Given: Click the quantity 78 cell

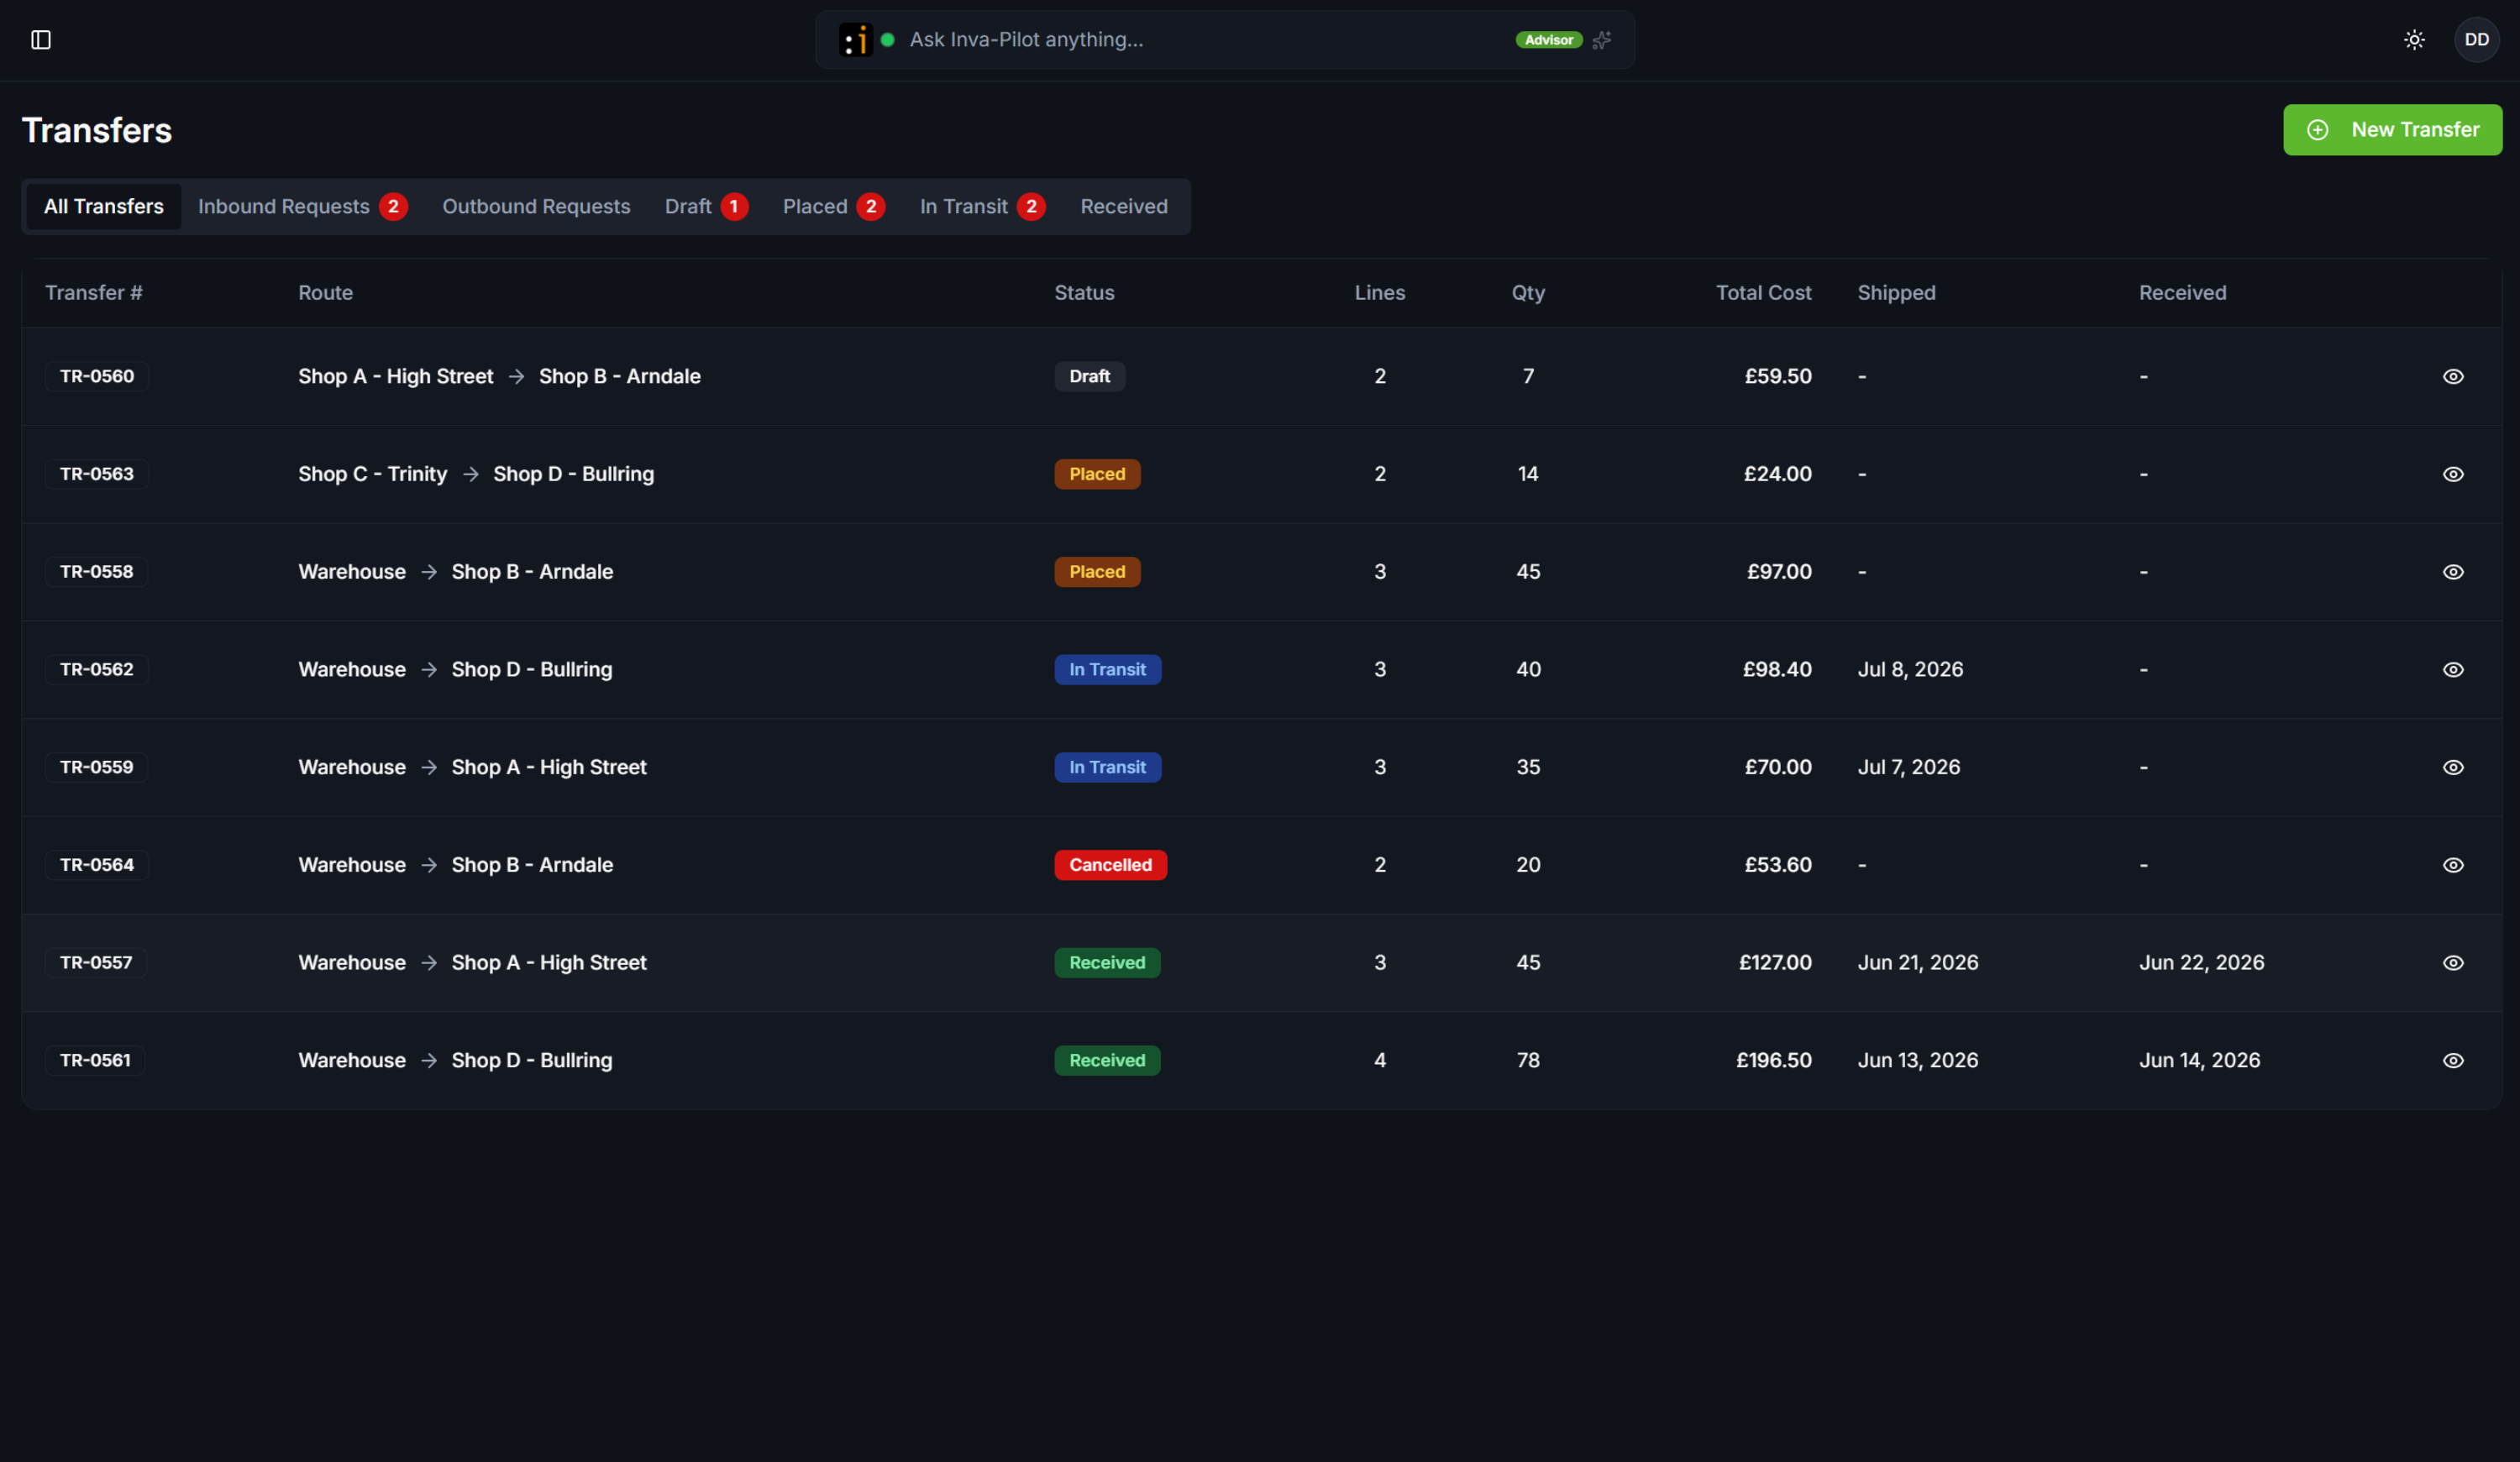Looking at the screenshot, I should 1528,1060.
